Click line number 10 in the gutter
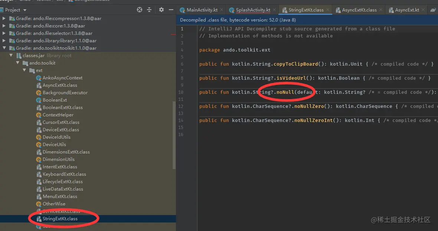 tap(181, 92)
